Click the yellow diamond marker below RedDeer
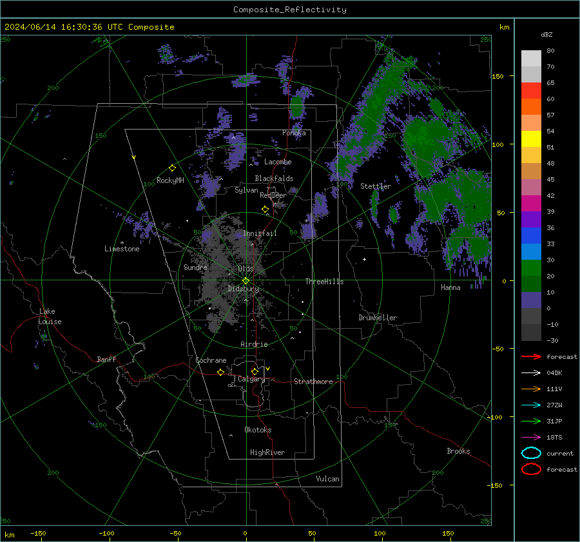This screenshot has height=542, width=580. pos(266,209)
